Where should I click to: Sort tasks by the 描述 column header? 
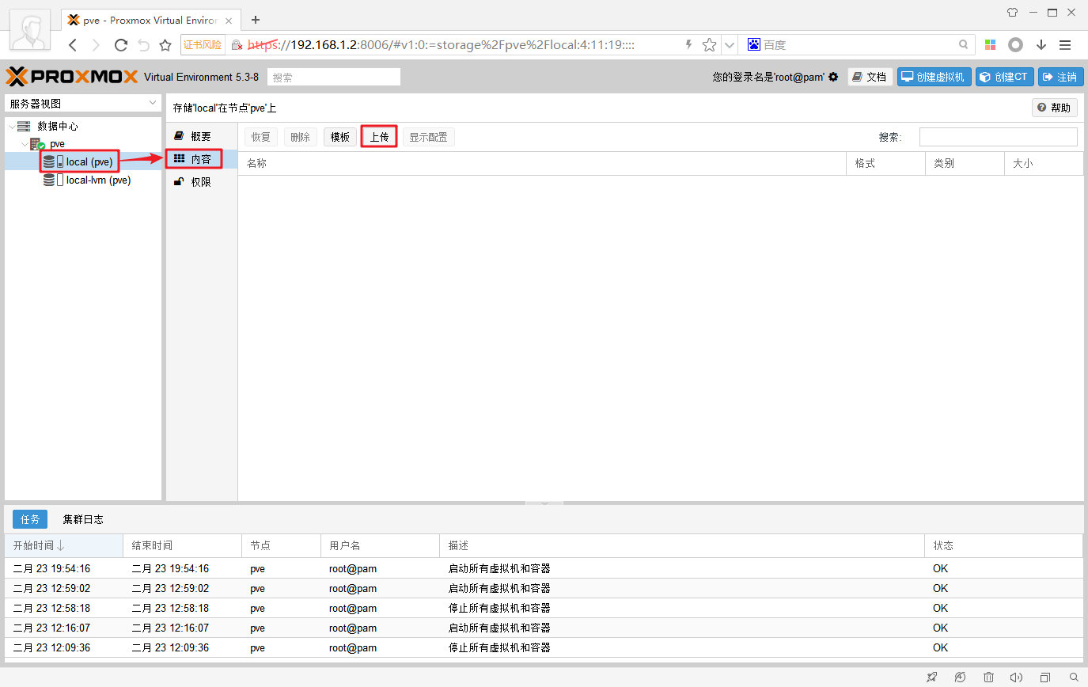pos(681,545)
